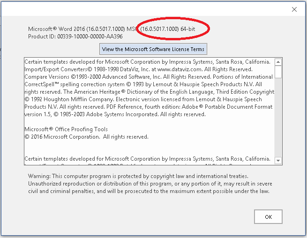This screenshot has height=238, width=307.
Task: Click the credits scrollbar thumb
Action: (x=278, y=72)
